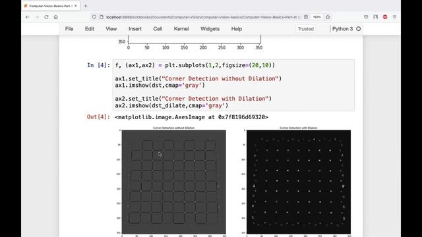Select the Computer-Vision-Basics-Part browser tab

51,6
